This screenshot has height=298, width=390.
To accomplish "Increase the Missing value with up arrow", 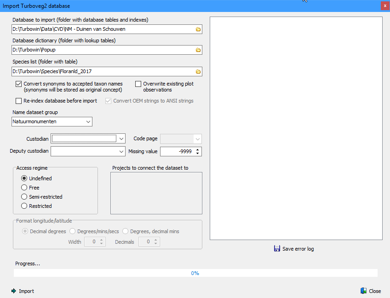I will [x=198, y=149].
